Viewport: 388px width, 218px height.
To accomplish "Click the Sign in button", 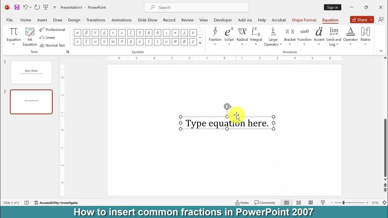I will click(x=333, y=7).
